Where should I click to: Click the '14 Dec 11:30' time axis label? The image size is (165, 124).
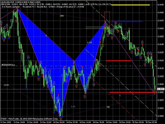(x=85, y=122)
